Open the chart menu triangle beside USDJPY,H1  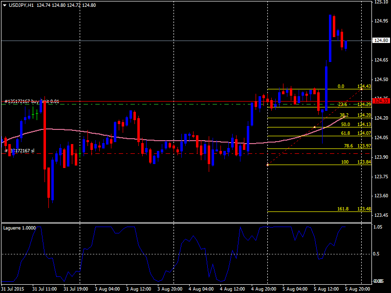coord(4,5)
